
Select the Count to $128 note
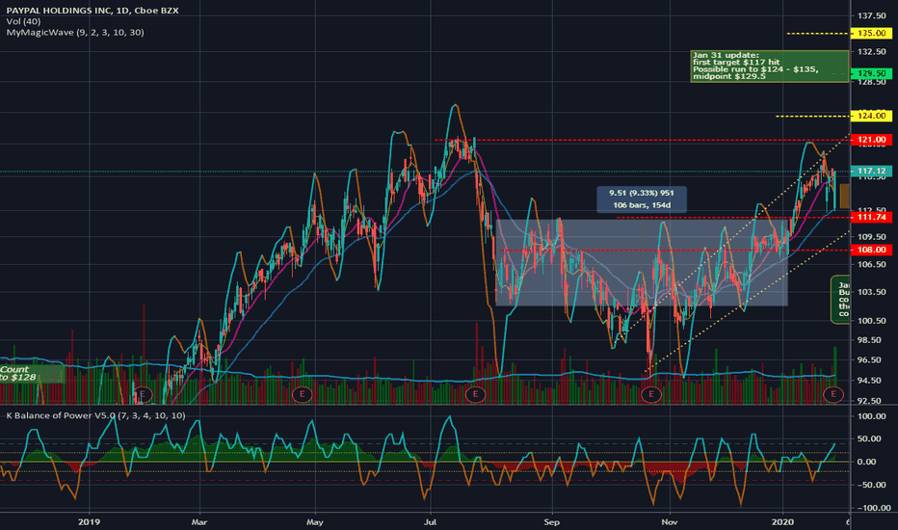pos(32,374)
